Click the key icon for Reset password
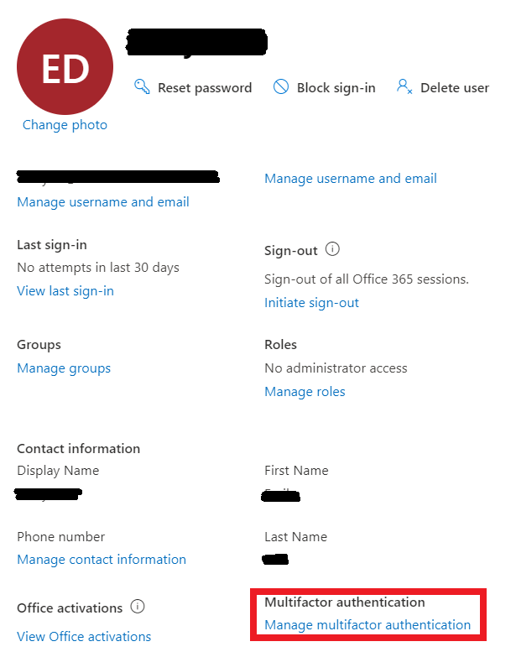The height and width of the screenshot is (652, 516). point(142,87)
